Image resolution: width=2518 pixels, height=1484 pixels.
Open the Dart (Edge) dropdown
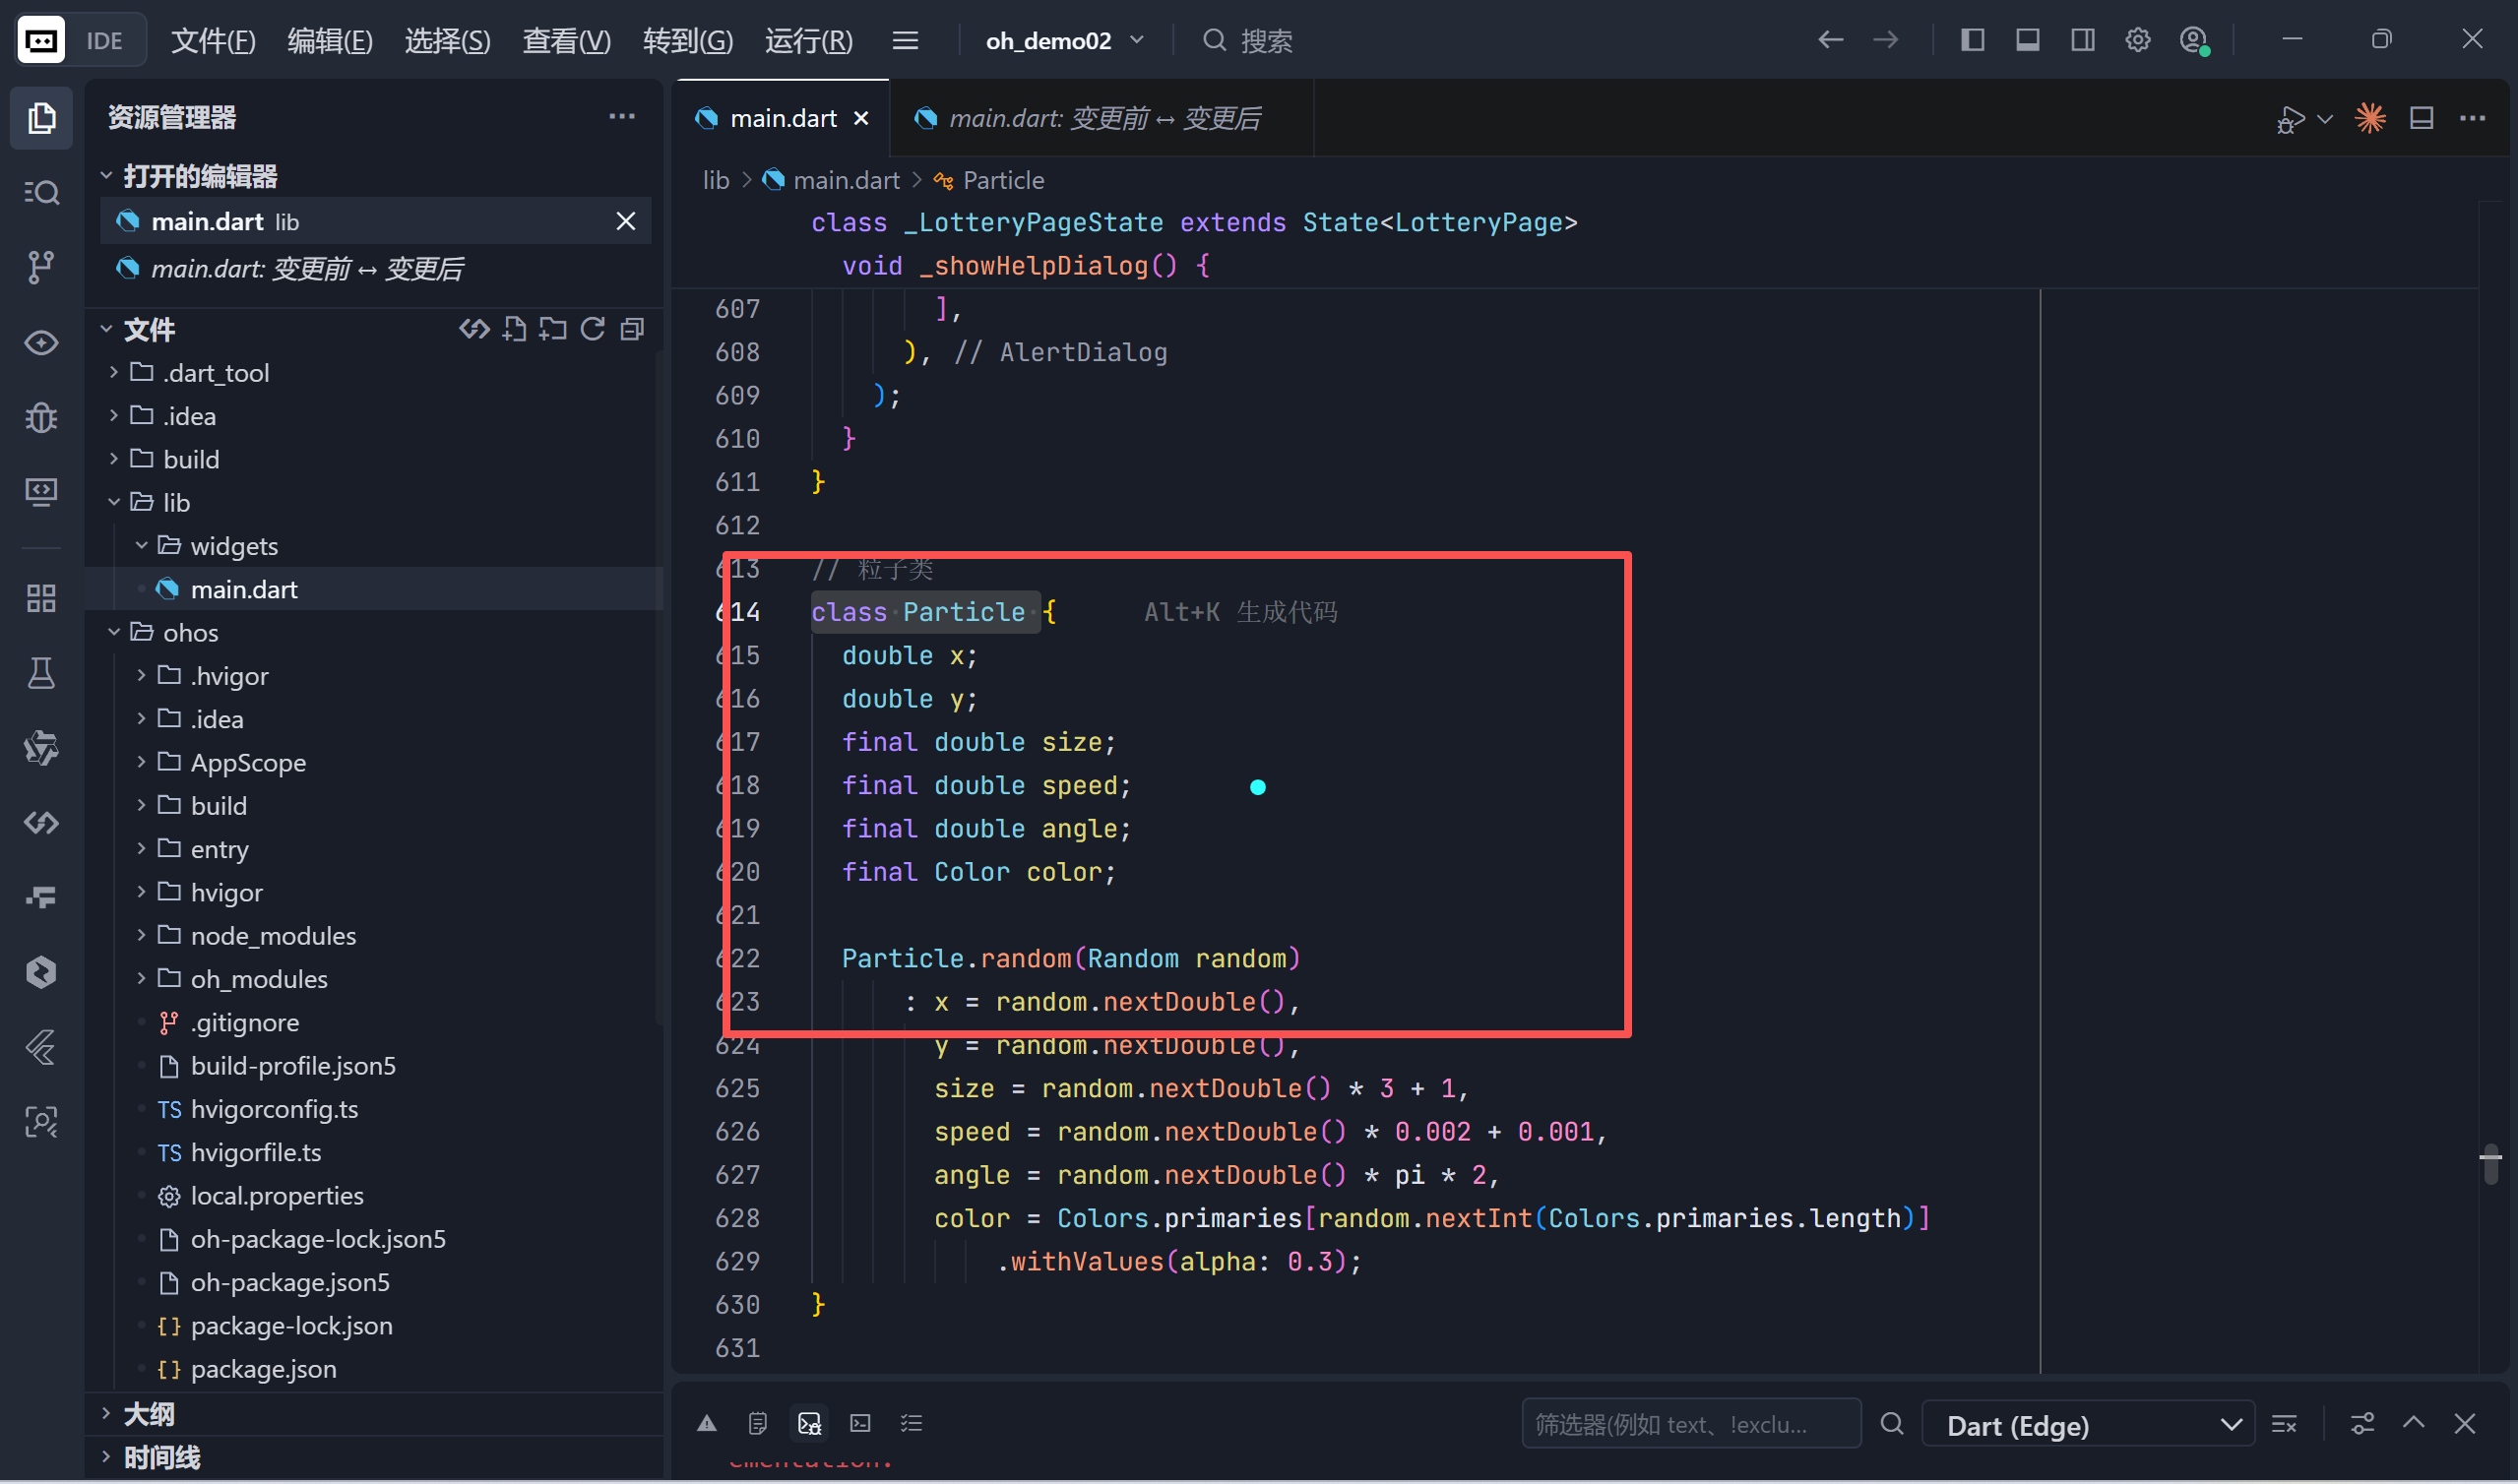pyautogui.click(x=2088, y=1425)
